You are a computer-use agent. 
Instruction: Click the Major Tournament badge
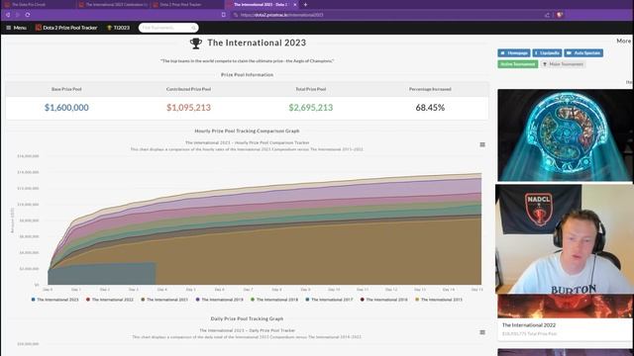point(563,64)
